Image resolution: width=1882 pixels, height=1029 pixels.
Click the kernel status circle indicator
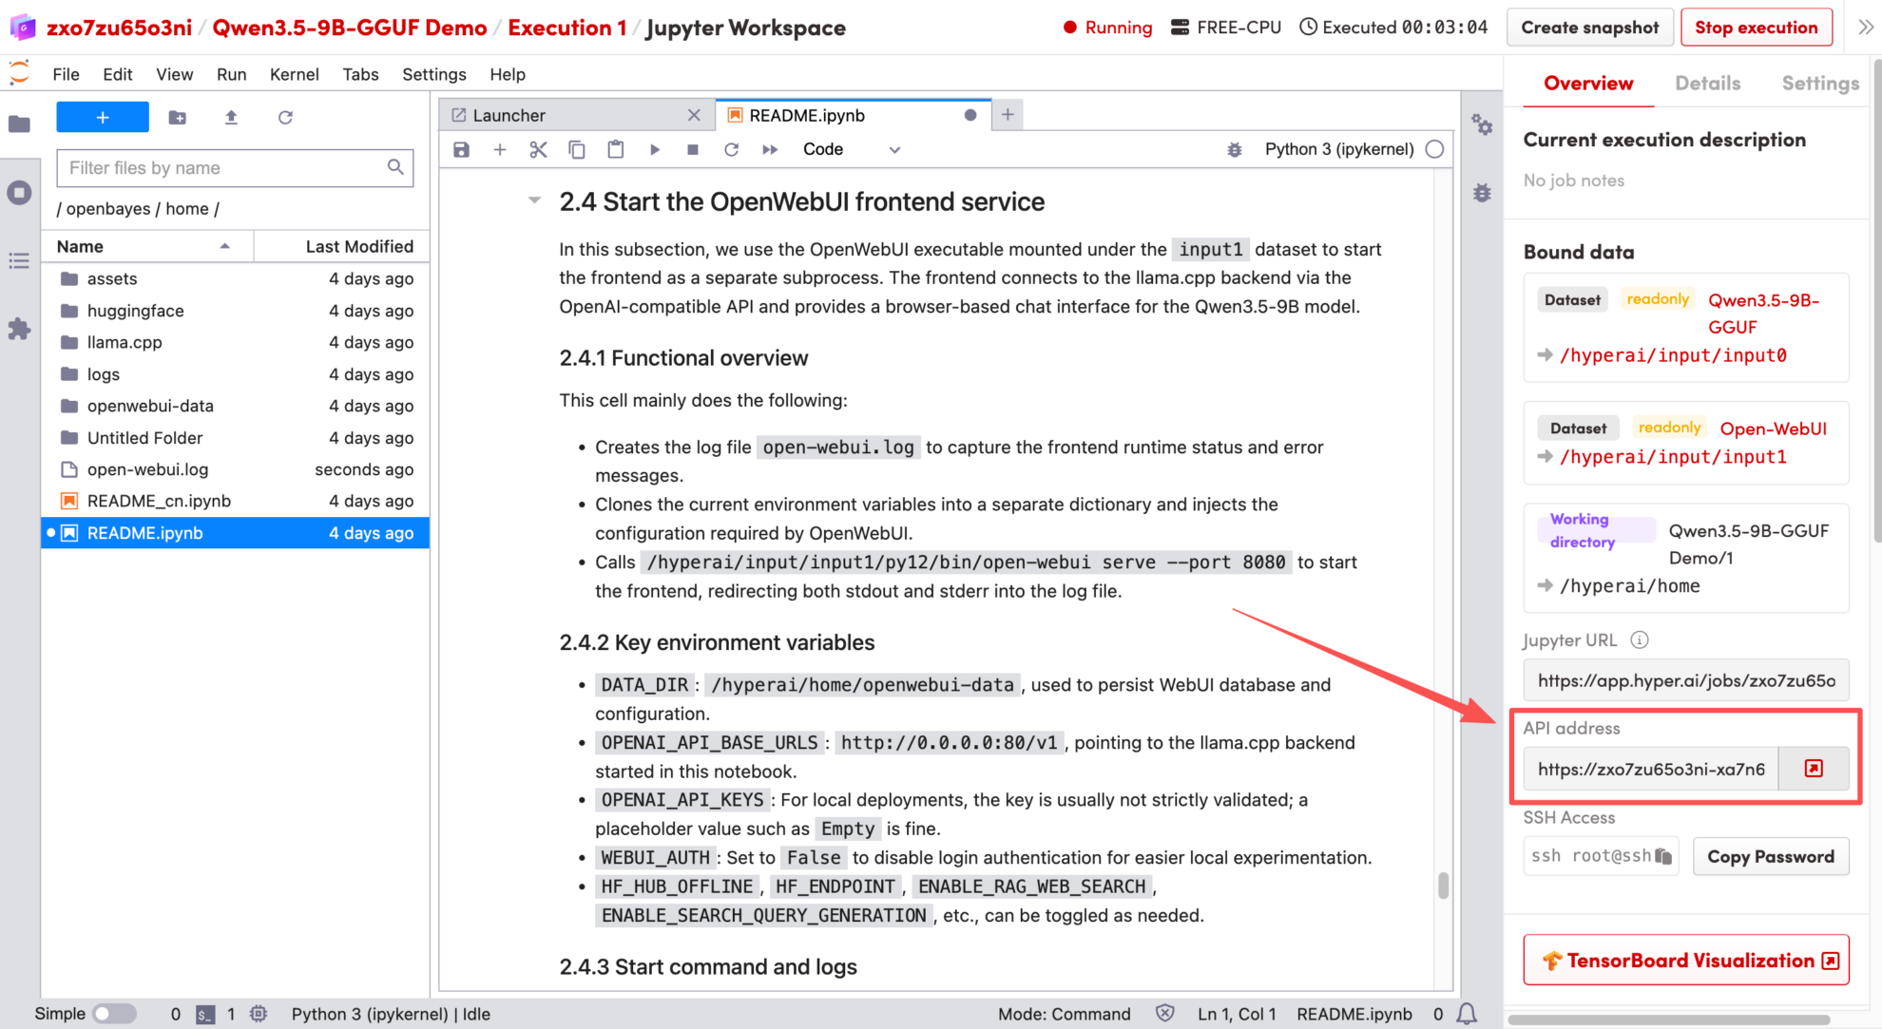pos(1434,149)
